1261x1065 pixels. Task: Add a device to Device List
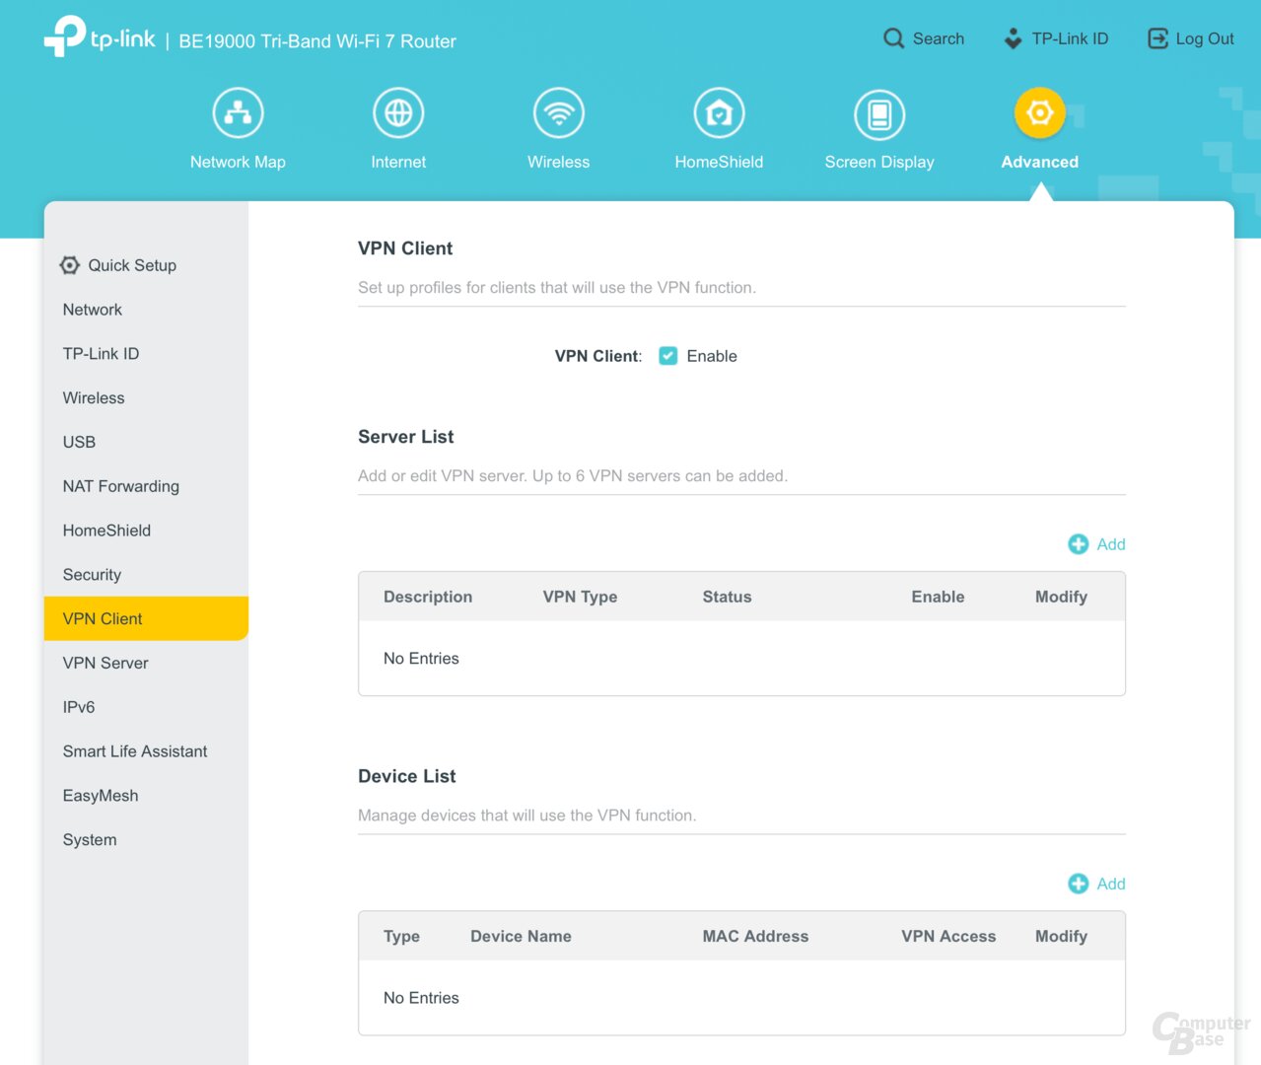click(1096, 884)
